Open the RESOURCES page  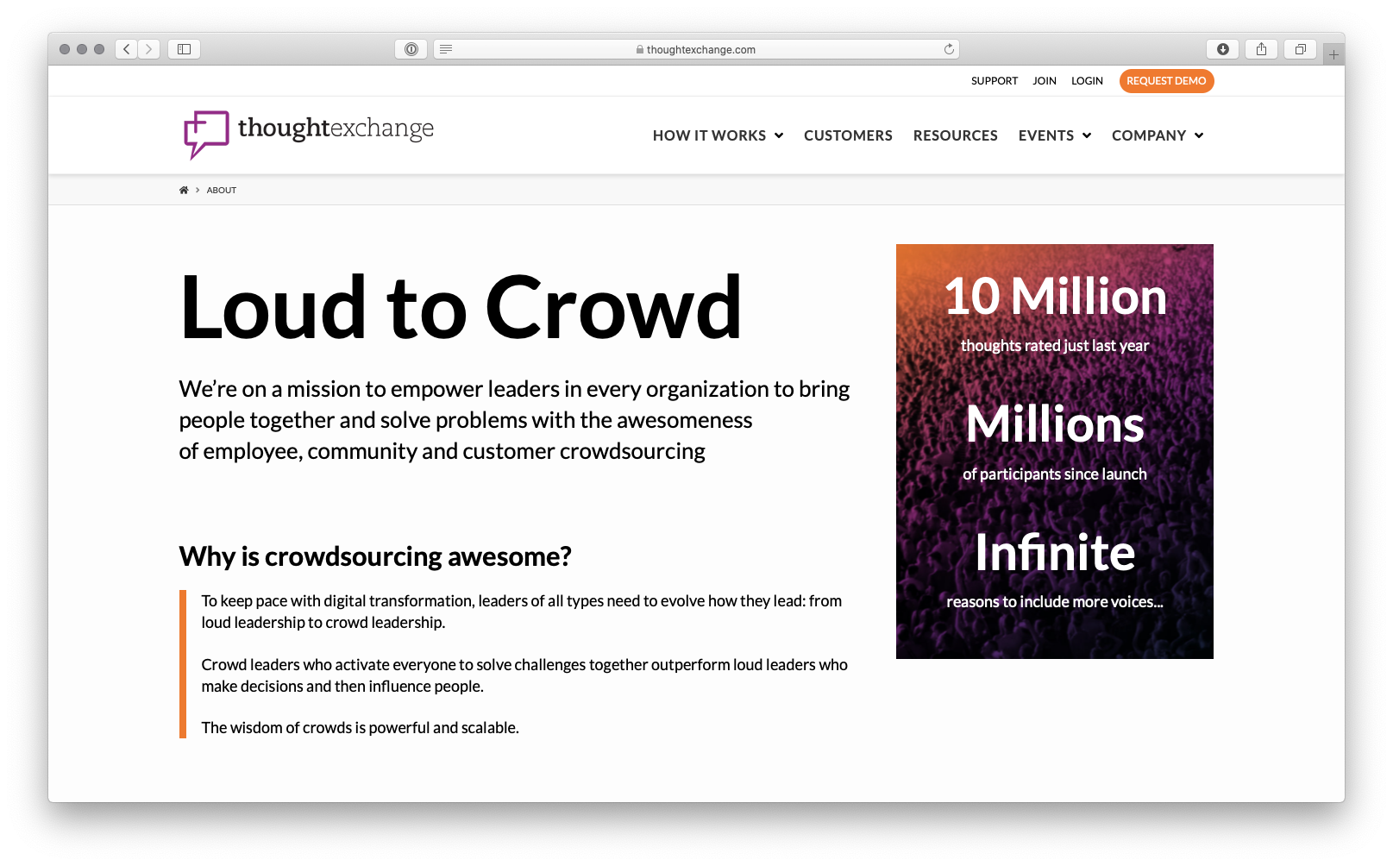click(x=955, y=135)
